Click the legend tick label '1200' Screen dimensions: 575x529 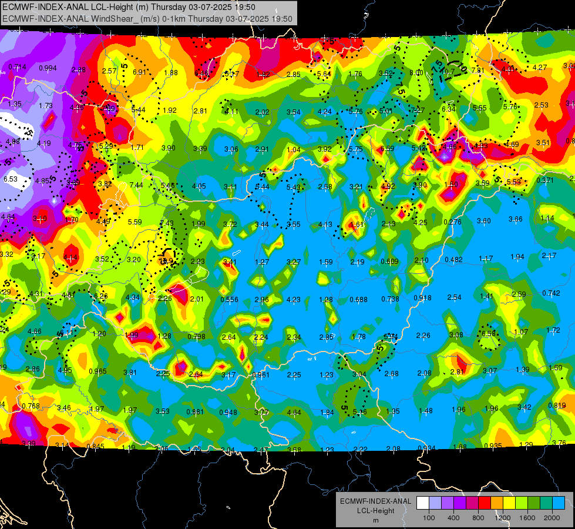502,518
